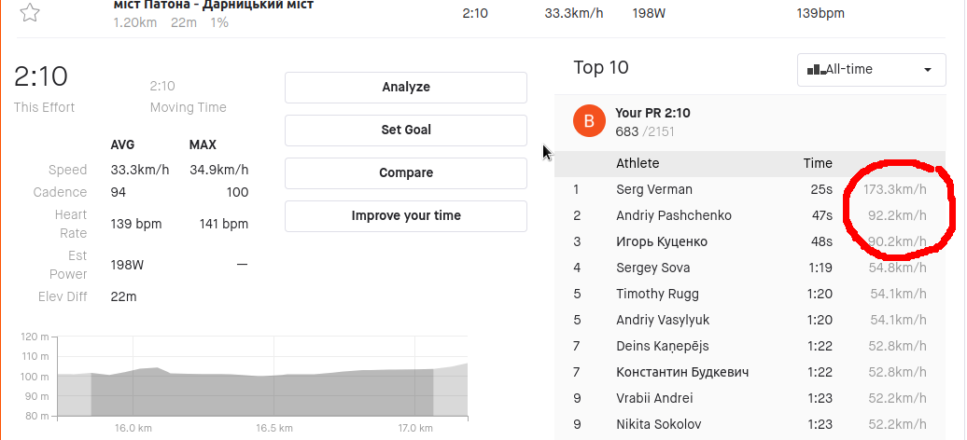This screenshot has height=440, width=967.
Task: Click the leaderboard bars icon in All-time filter
Action: click(x=812, y=70)
